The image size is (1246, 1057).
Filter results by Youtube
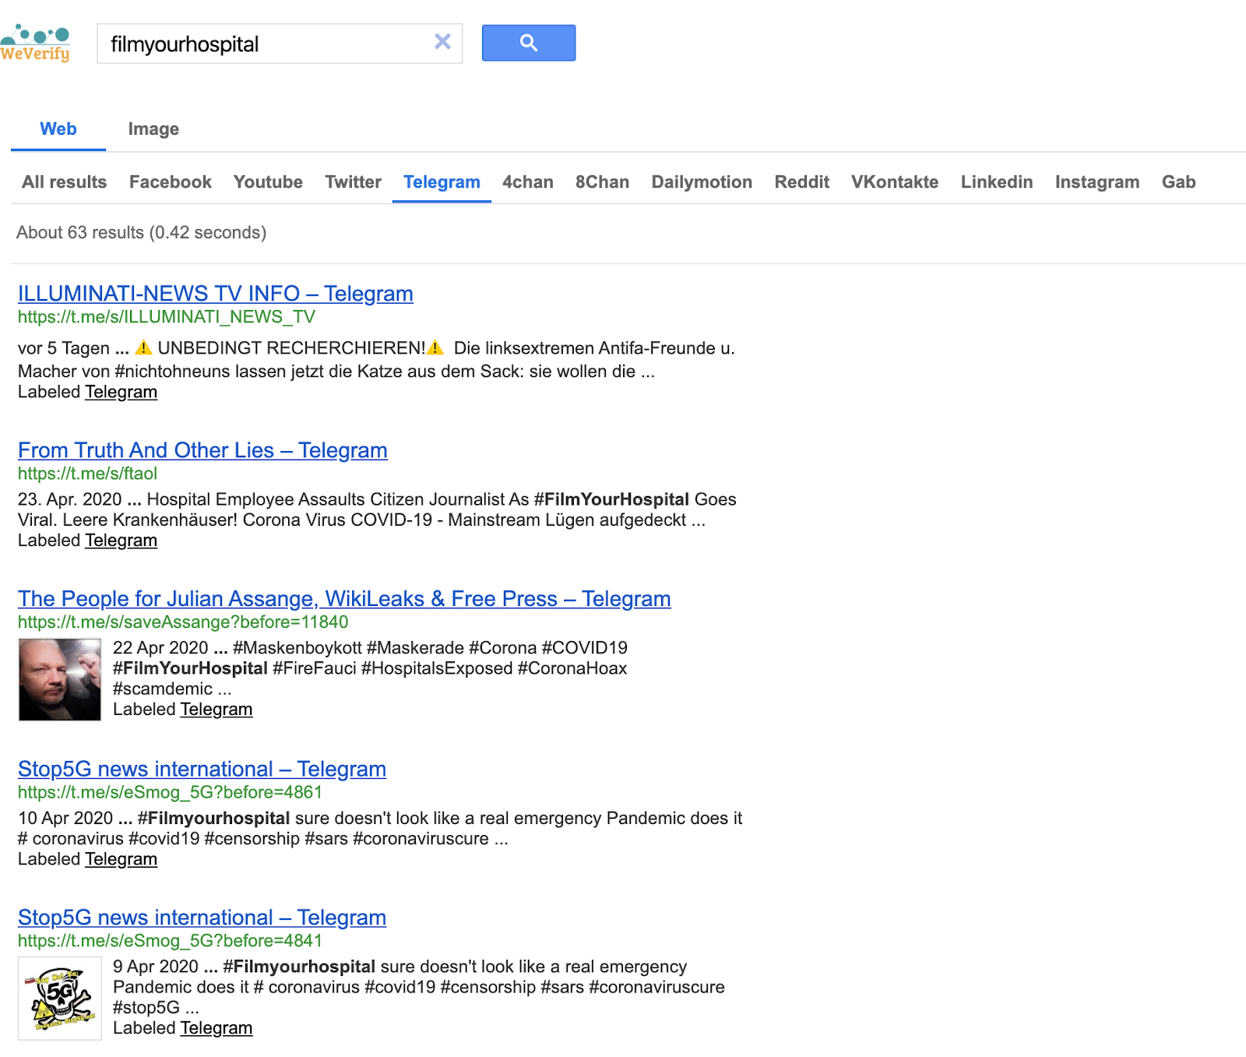(268, 182)
